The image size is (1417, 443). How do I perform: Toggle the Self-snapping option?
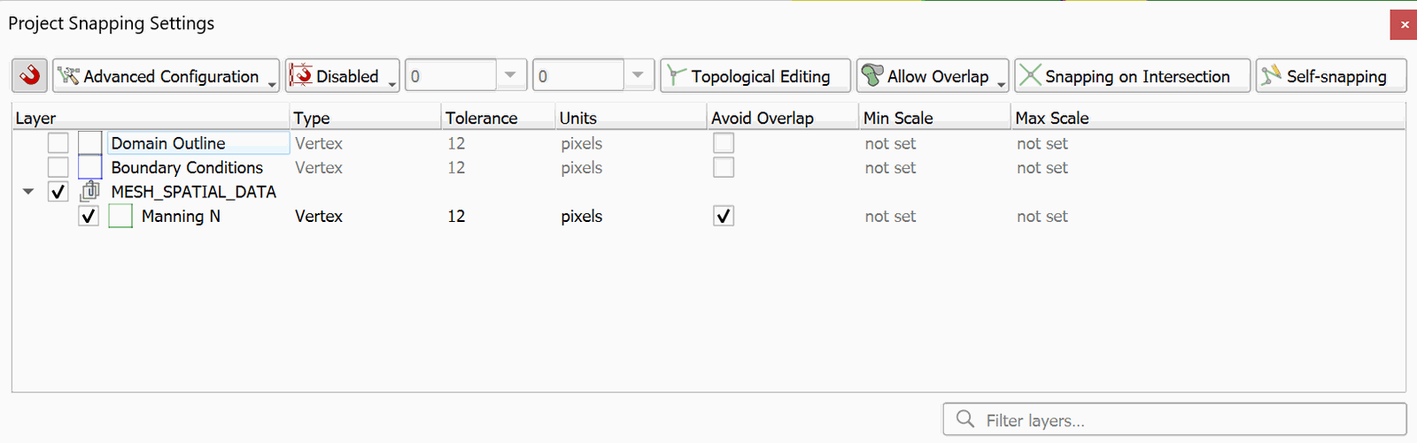click(x=1330, y=76)
